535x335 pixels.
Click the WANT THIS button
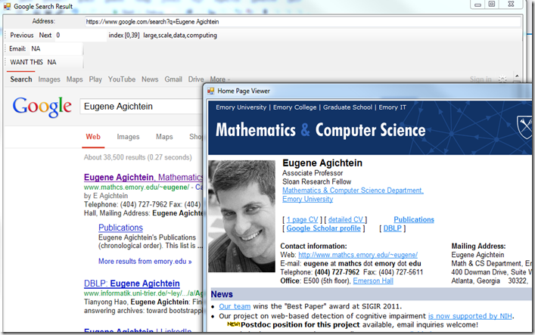pos(26,62)
